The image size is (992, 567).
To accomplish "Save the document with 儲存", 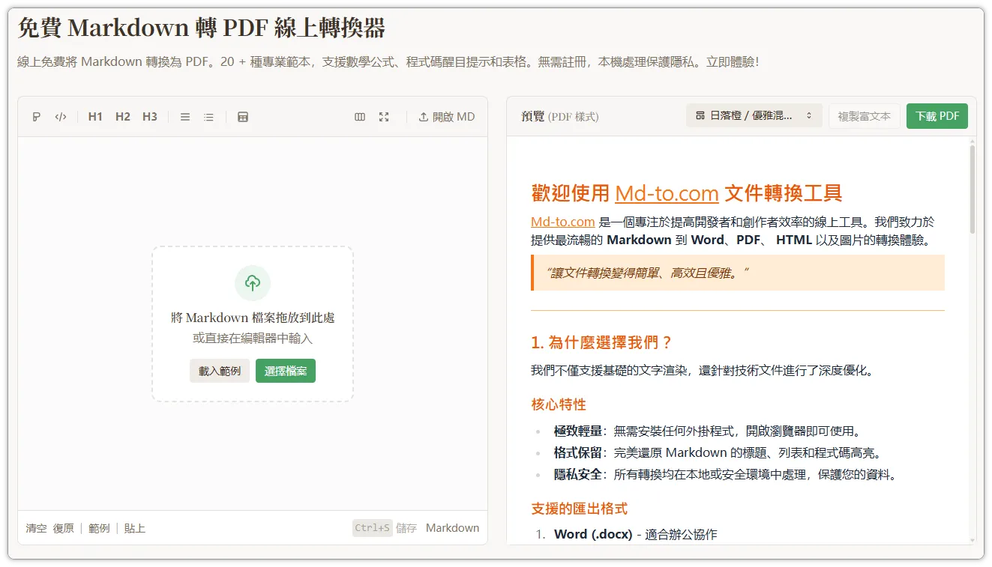I will (x=406, y=527).
